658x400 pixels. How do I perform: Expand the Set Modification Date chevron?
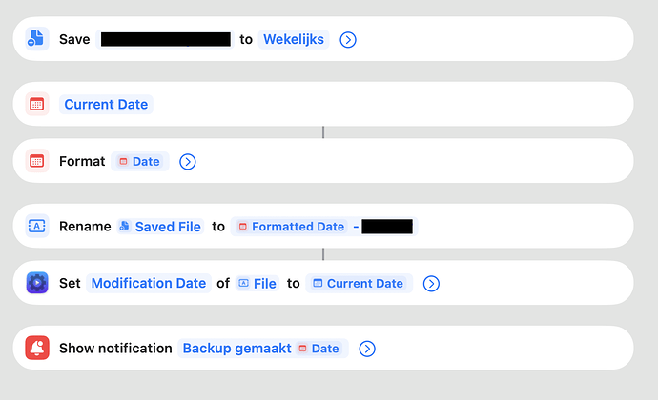point(431,283)
